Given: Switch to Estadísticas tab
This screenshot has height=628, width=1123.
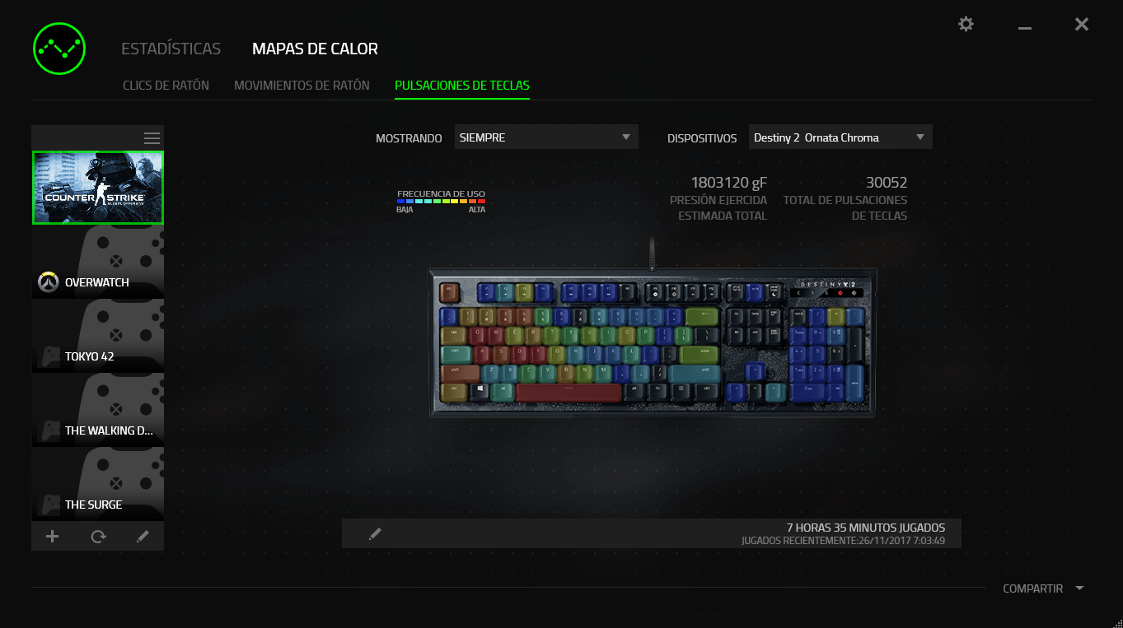Looking at the screenshot, I should point(171,49).
